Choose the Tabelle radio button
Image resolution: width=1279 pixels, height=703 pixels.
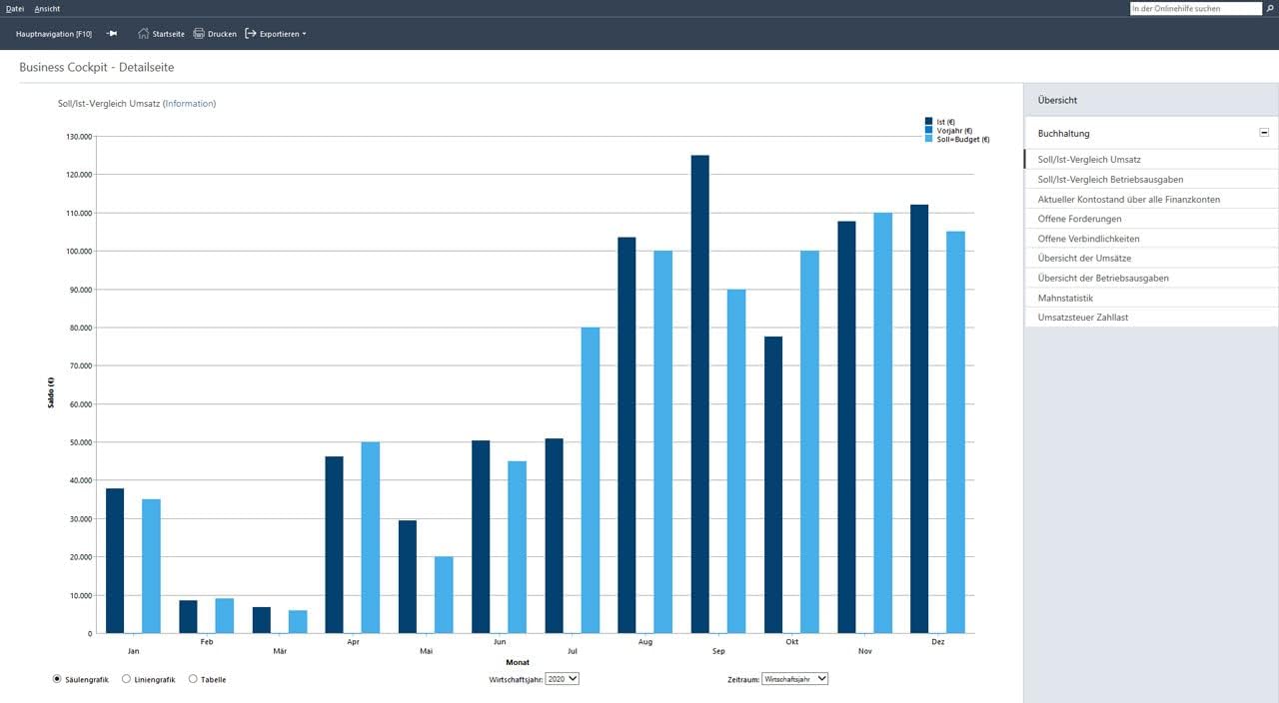(193, 679)
